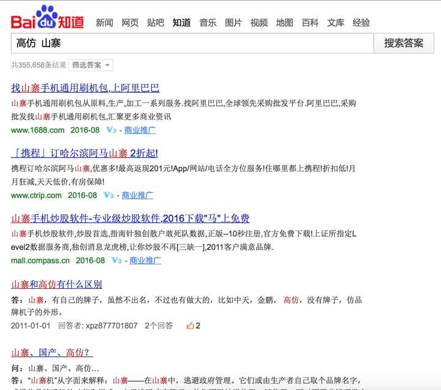Open result 山寨手机炒股软件-专业级炒股软件

coord(130,218)
